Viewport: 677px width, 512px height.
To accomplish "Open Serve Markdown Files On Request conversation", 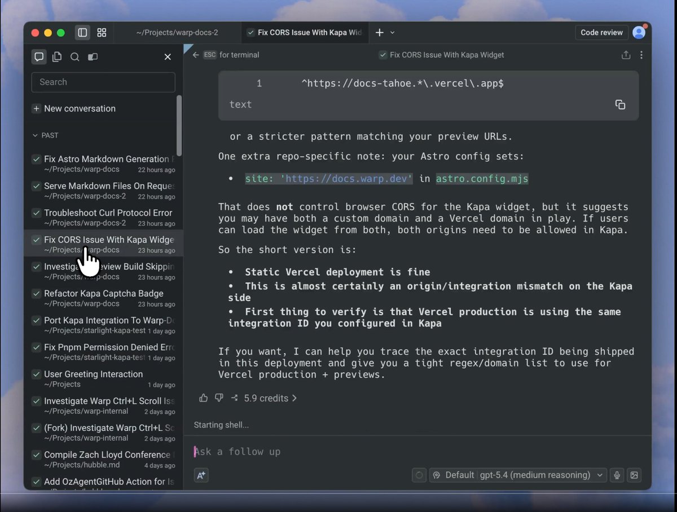I will pyautogui.click(x=104, y=191).
